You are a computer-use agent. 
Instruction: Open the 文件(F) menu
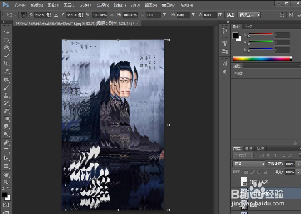tap(20, 5)
